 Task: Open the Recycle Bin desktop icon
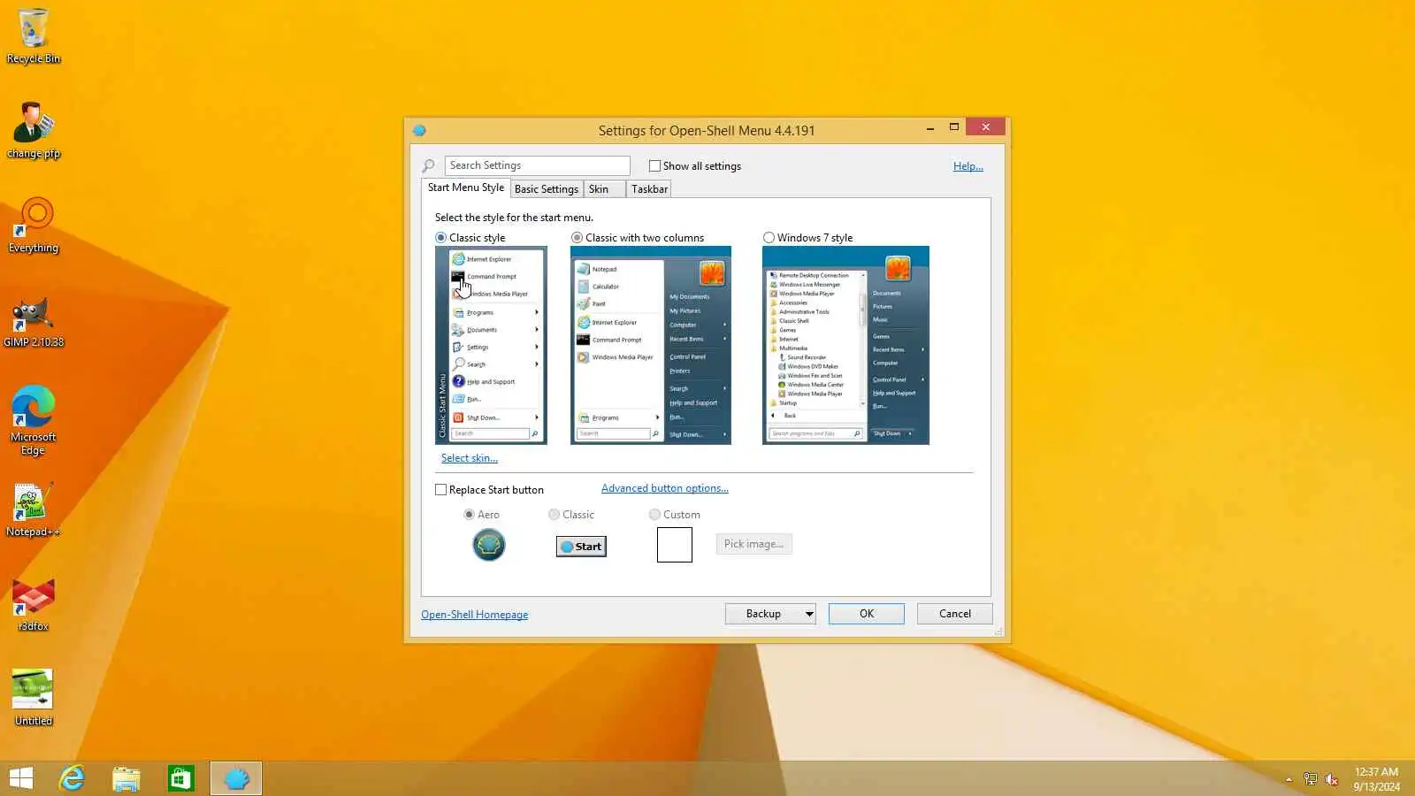click(x=34, y=36)
